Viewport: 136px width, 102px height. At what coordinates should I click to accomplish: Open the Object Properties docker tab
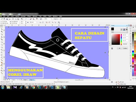coord(131,48)
